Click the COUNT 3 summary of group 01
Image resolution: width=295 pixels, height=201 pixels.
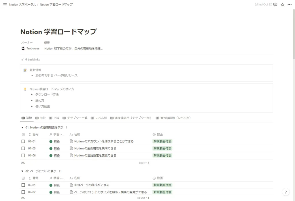click(144, 163)
